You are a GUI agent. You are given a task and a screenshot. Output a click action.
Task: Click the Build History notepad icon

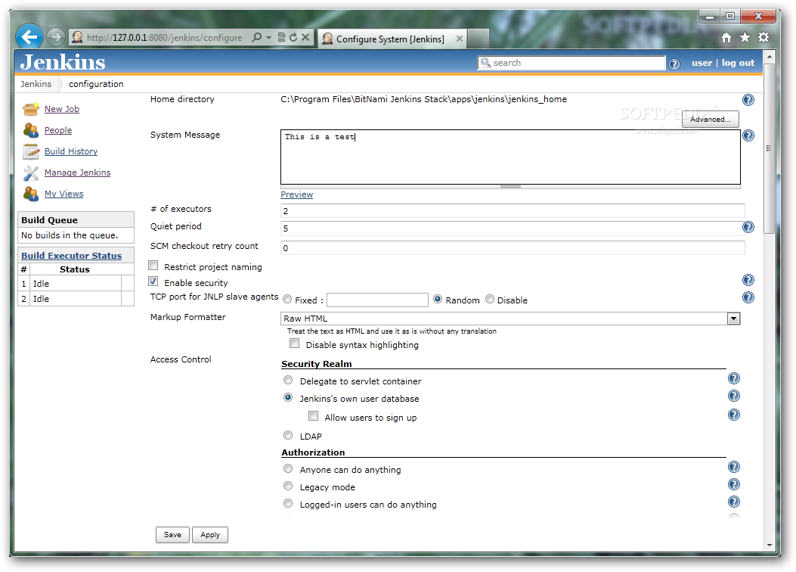point(31,151)
